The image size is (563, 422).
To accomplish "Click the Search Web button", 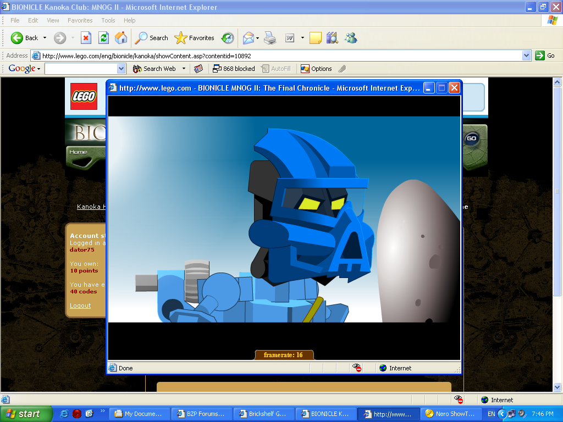I will point(154,69).
